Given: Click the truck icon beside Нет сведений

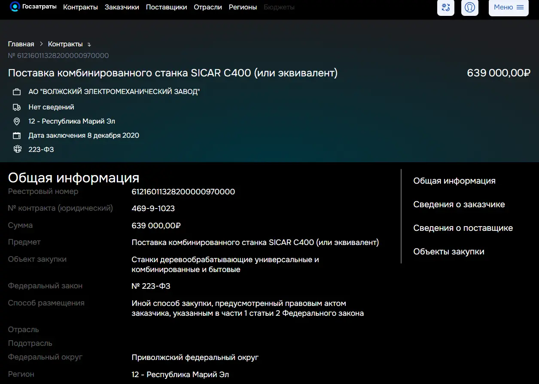Looking at the screenshot, I should click(17, 107).
